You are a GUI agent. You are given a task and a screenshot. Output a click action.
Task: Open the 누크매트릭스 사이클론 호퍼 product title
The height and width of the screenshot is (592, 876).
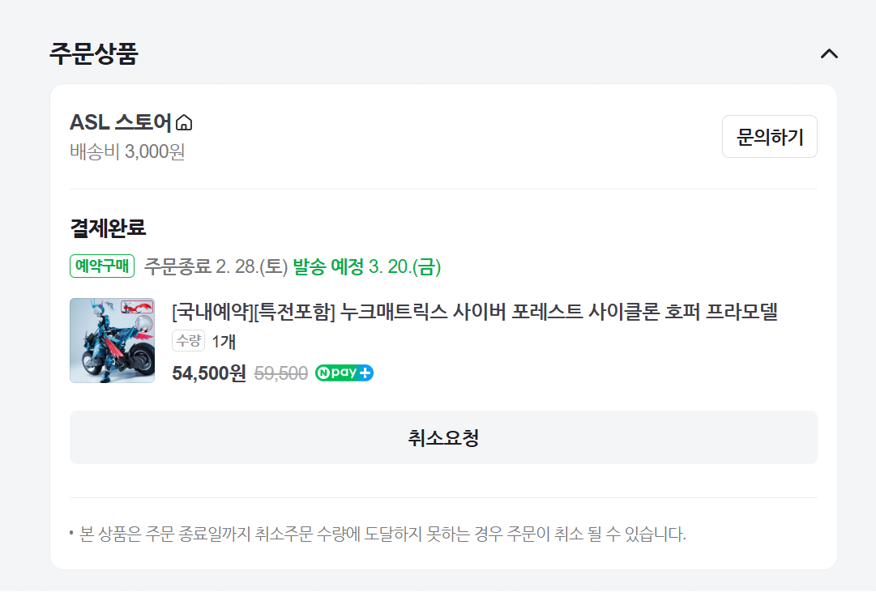475,312
